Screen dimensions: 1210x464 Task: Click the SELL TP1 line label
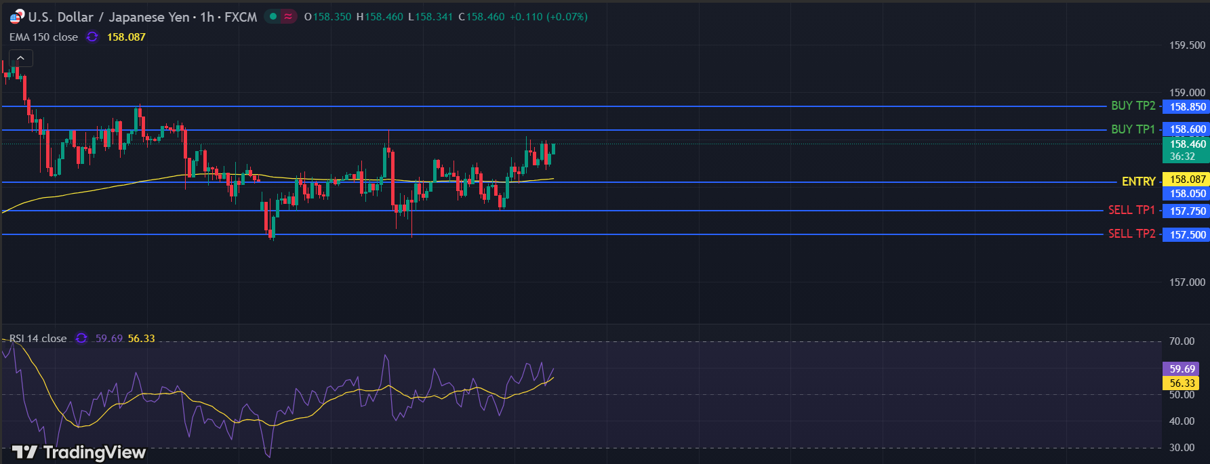(x=1131, y=210)
